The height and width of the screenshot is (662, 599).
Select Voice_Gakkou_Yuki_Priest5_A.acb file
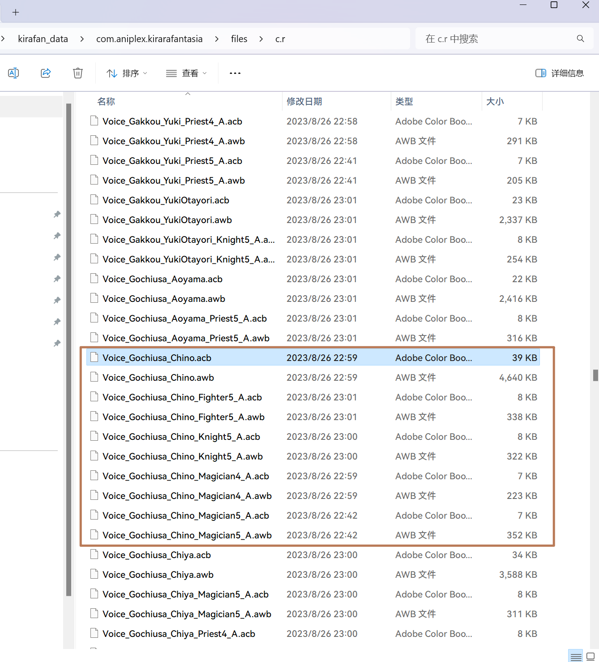pyautogui.click(x=313, y=161)
